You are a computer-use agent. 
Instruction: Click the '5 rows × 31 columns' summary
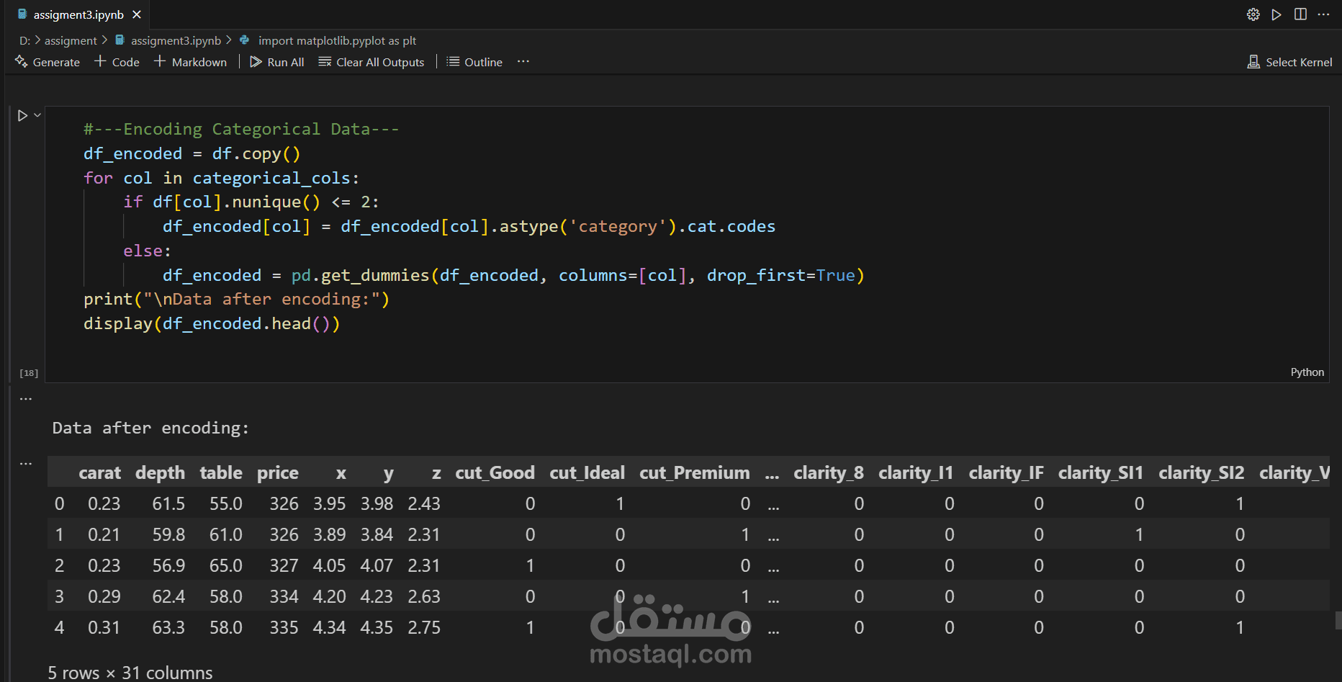[130, 673]
